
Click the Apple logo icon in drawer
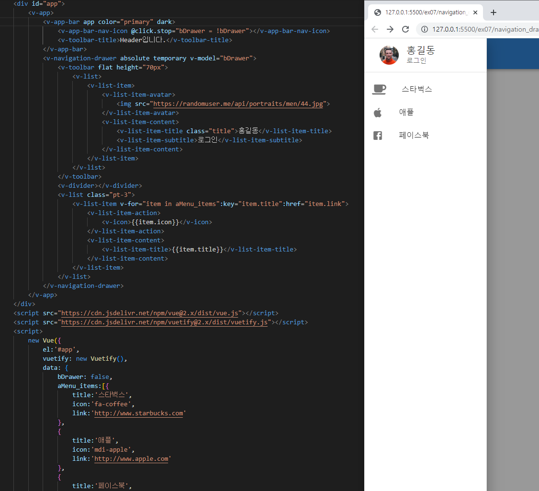coord(378,113)
